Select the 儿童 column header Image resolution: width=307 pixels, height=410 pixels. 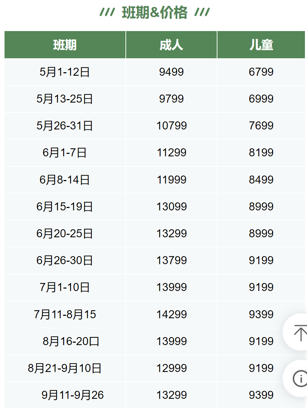click(x=261, y=45)
